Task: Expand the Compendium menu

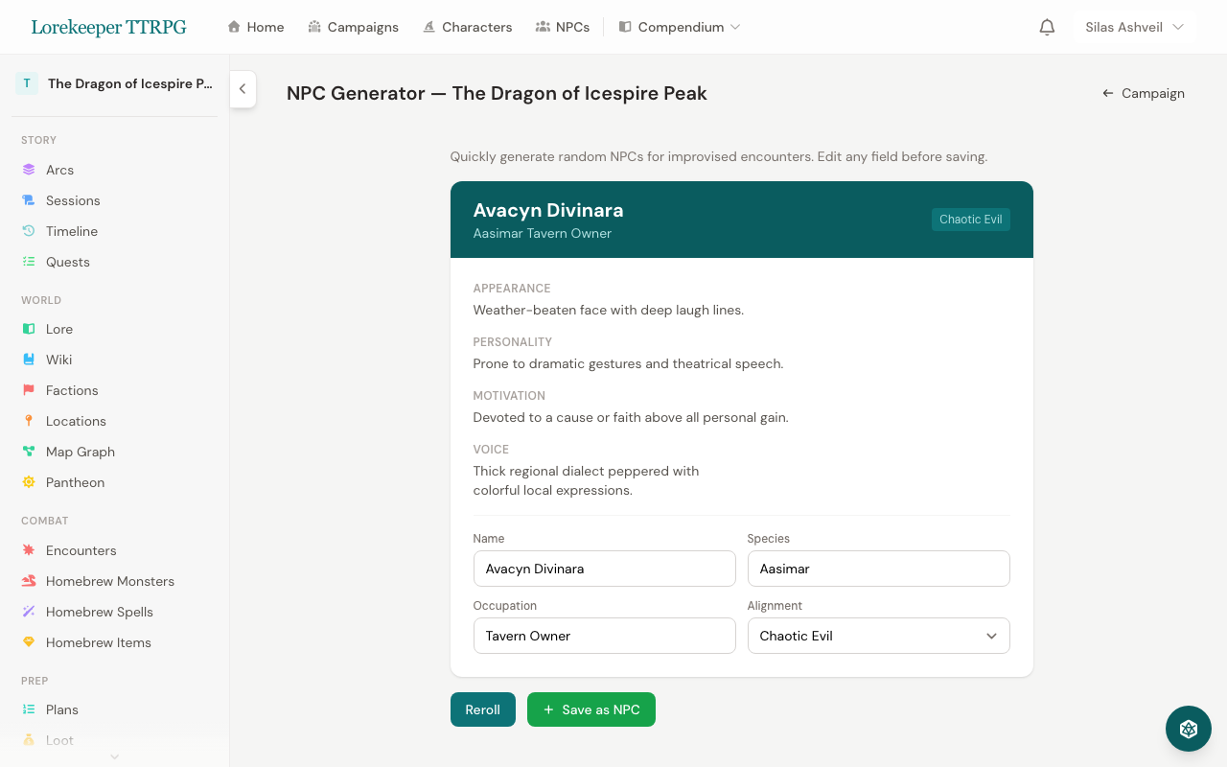Action: click(x=679, y=27)
